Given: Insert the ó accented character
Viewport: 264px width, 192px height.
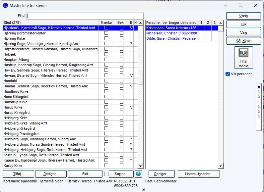Looking at the screenshot, I should [x=259, y=107].
